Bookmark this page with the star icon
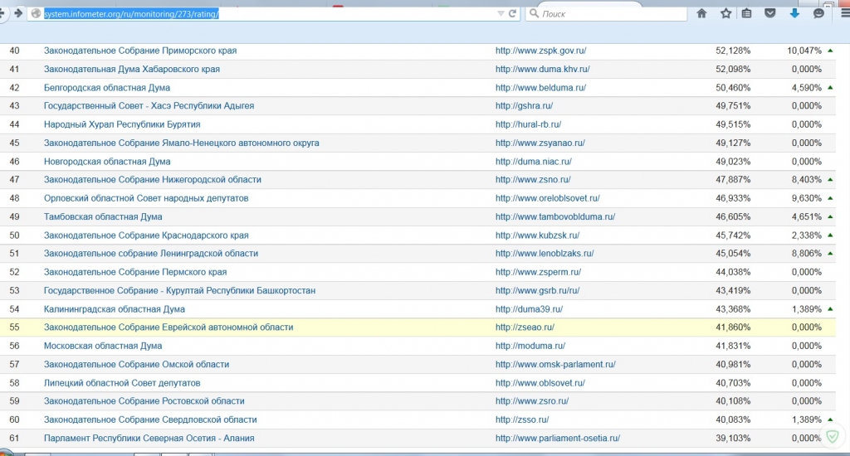Image resolution: width=850 pixels, height=456 pixels. 725,13
